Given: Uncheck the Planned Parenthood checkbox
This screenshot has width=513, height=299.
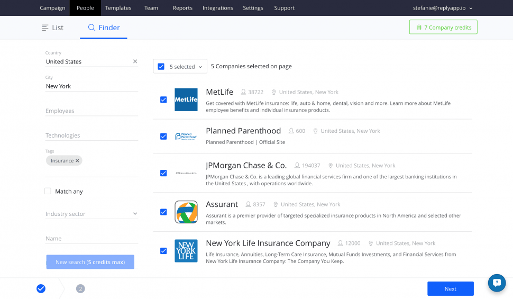Looking at the screenshot, I should [163, 136].
